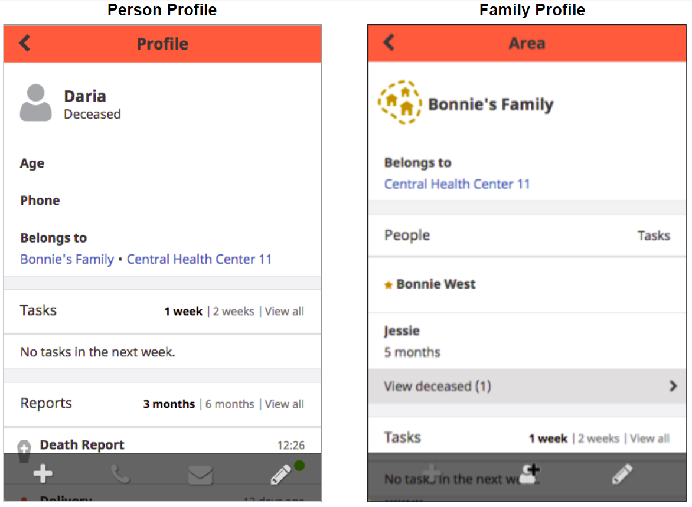Viewport: 692px width, 507px height.
Task: Tap the phone call icon in bottom bar
Action: [x=120, y=474]
